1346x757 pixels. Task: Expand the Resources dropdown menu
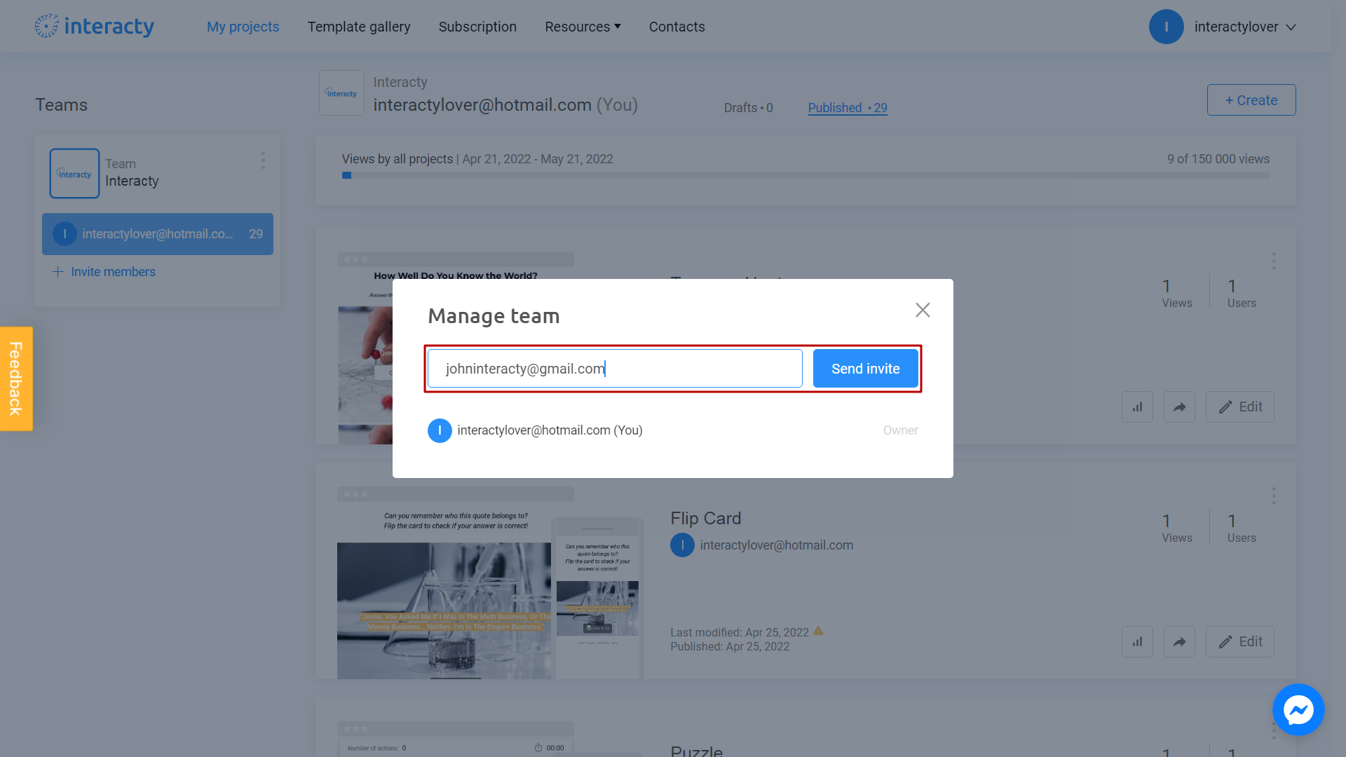pyautogui.click(x=583, y=27)
